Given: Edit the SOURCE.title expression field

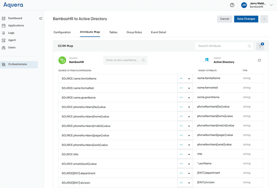Looking at the screenshot, I should [118, 154].
